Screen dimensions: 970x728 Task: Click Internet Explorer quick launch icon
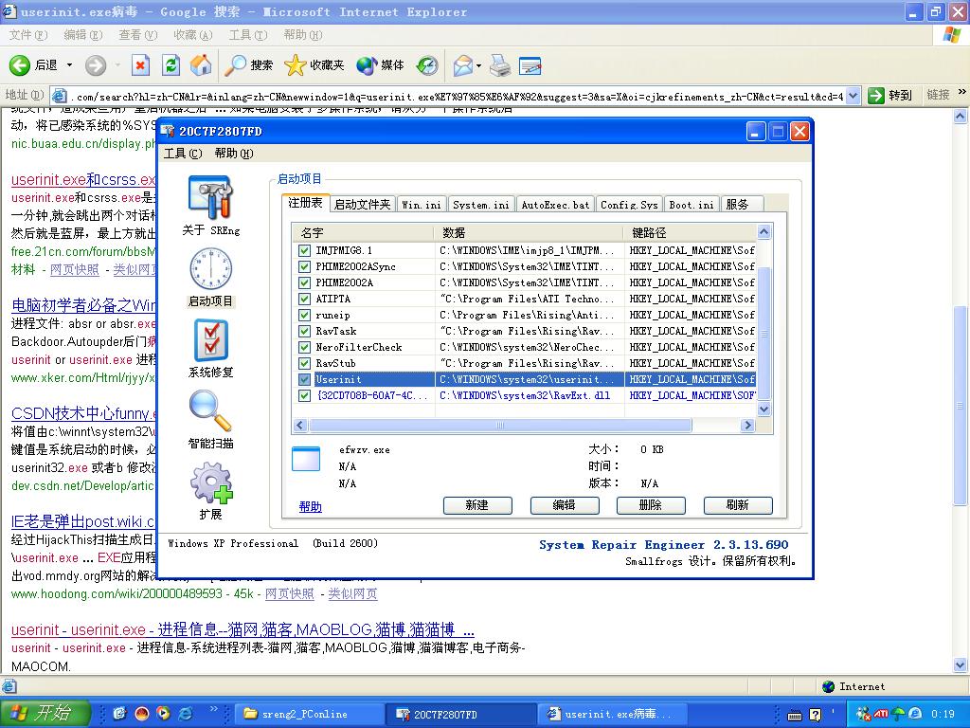point(185,713)
